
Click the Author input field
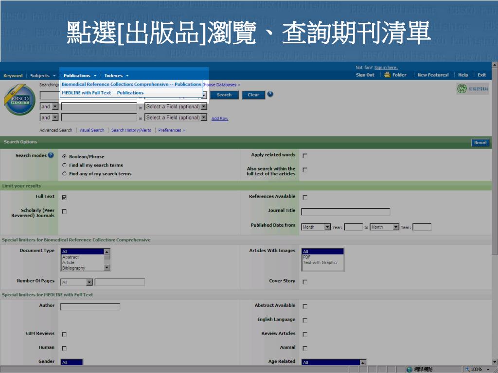(90, 306)
